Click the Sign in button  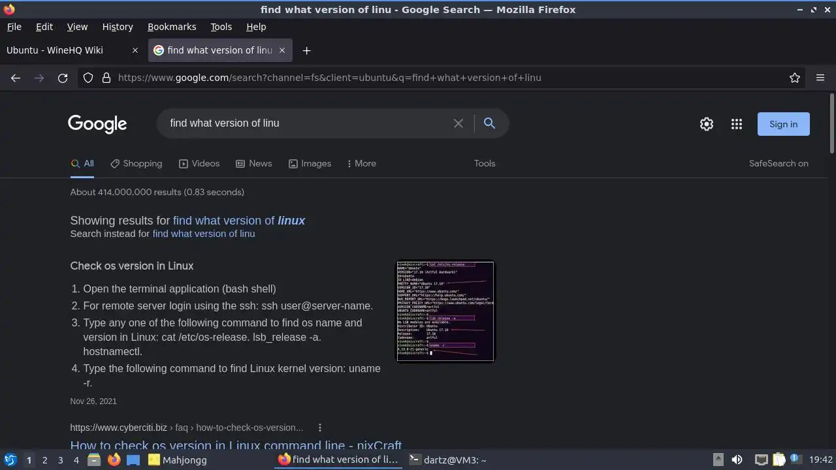(783, 124)
